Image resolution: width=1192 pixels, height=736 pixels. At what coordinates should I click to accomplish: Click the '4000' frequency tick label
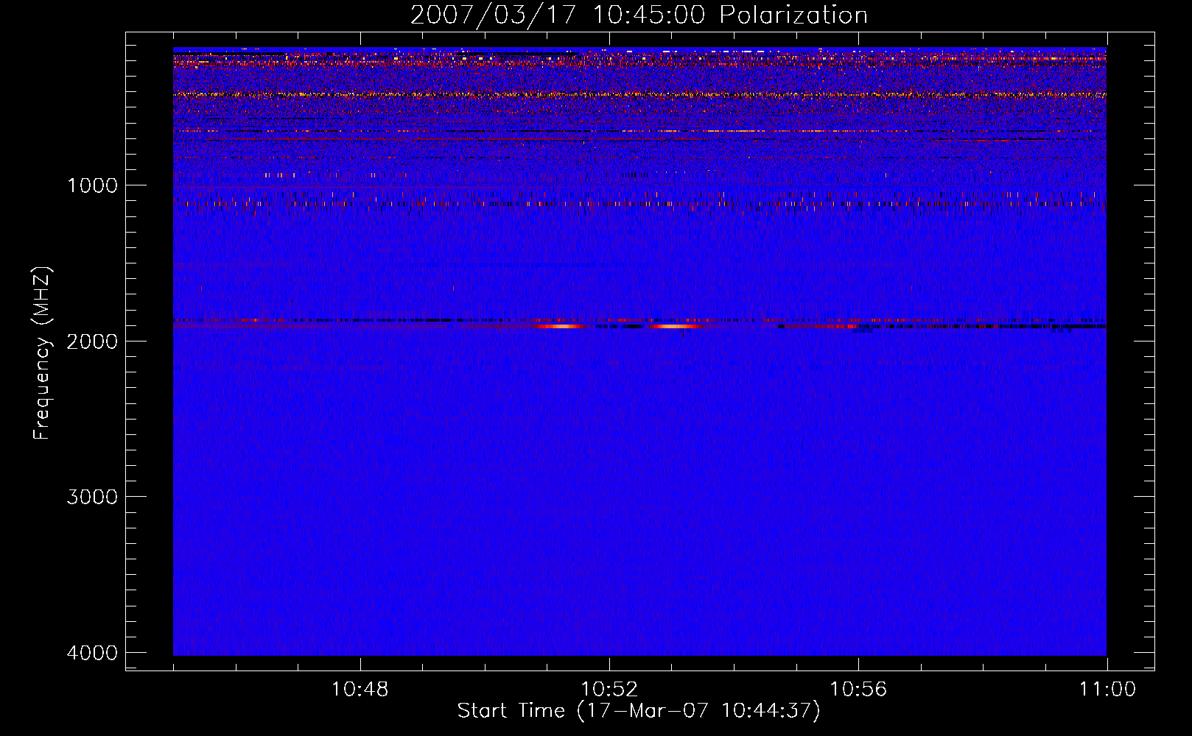click(x=92, y=653)
